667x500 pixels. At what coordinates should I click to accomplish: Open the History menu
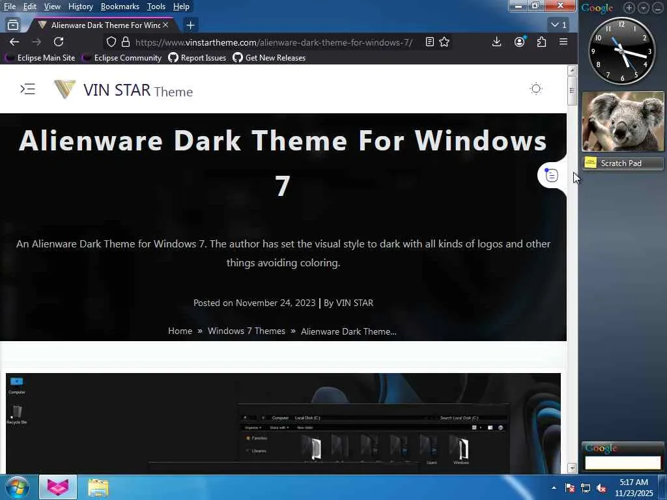[80, 7]
